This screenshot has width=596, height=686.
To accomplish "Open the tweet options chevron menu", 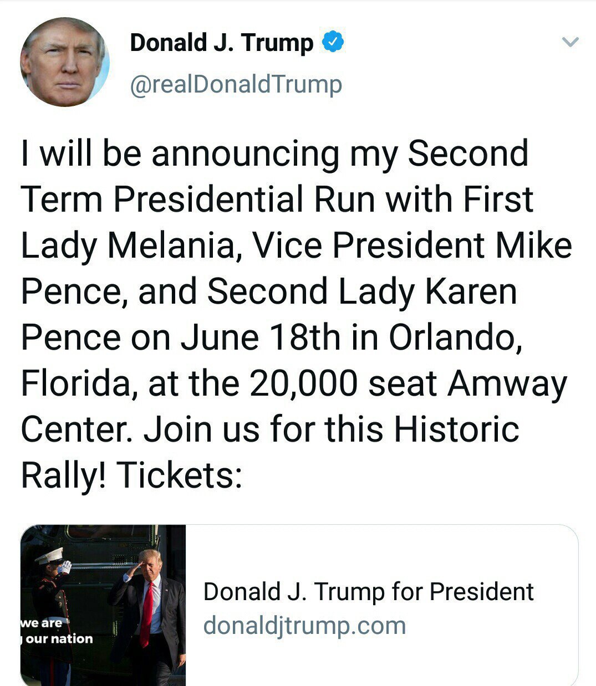I will 570,42.
